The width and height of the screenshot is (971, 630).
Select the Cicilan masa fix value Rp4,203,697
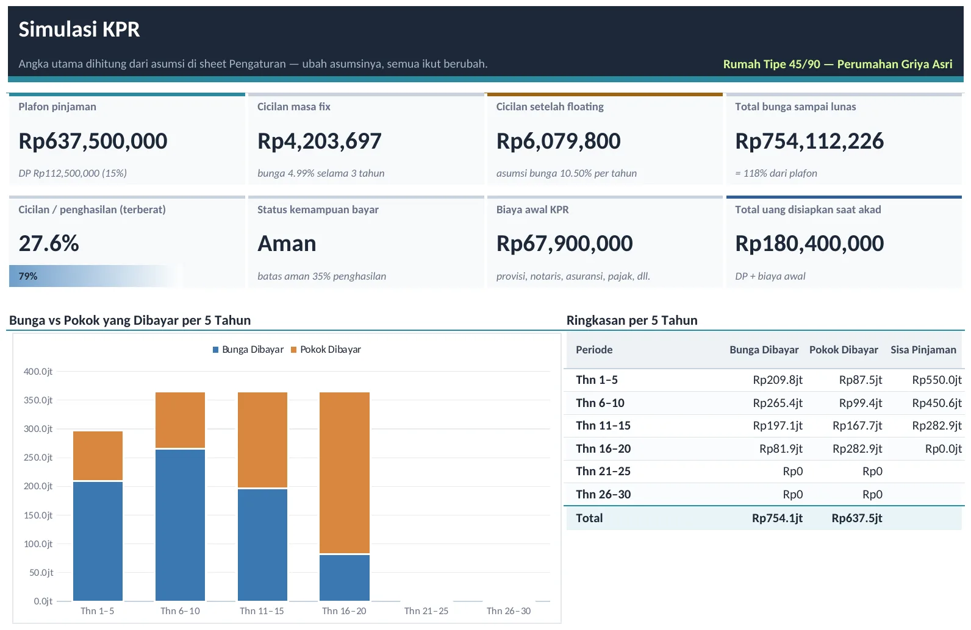coord(320,141)
